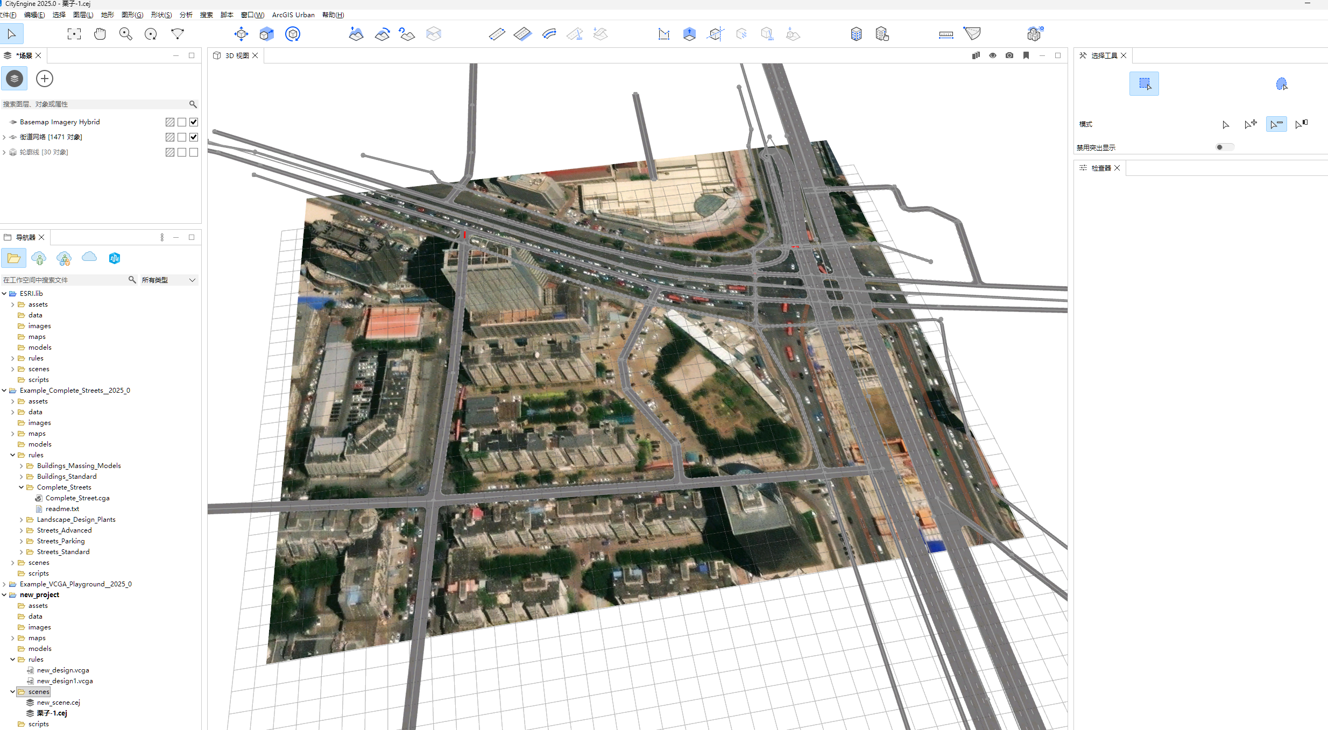Open the ArcGIS Online cloud icon in navigator
1328x730 pixels.
pos(89,258)
